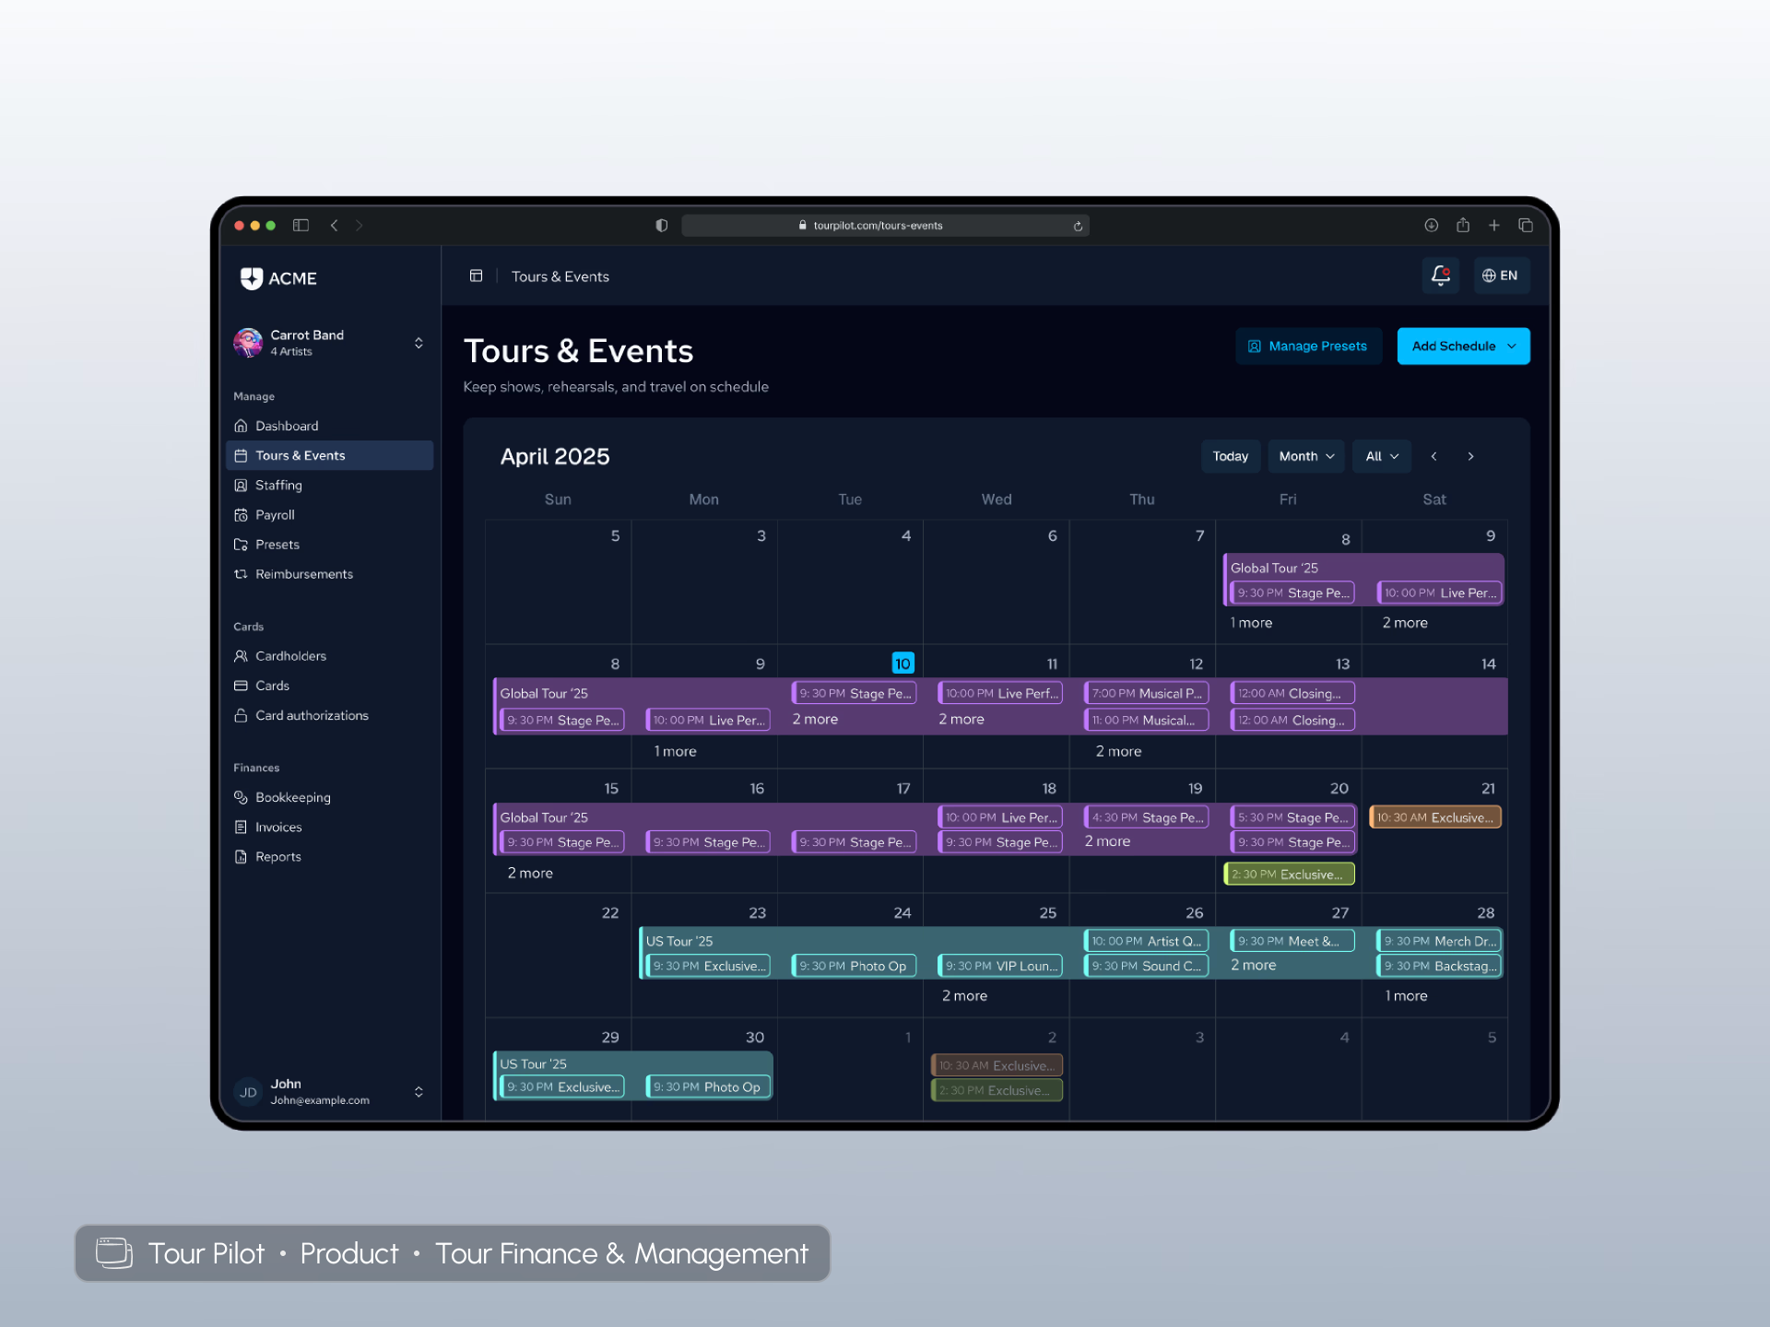Open the Add Schedule dropdown button
1770x1327 pixels.
(1463, 346)
